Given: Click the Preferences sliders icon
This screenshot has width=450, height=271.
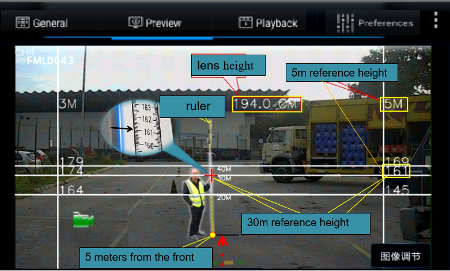Looking at the screenshot, I should coord(344,23).
